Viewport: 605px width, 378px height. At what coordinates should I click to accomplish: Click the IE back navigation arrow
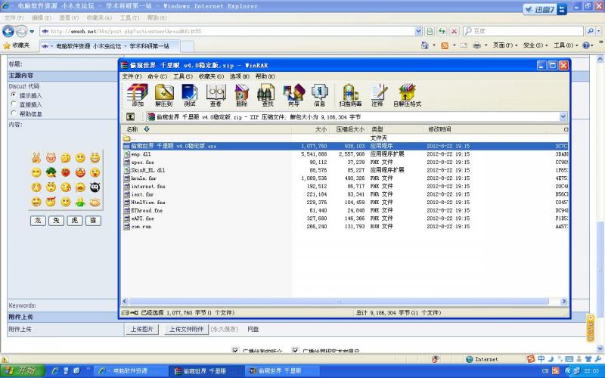pos(8,31)
